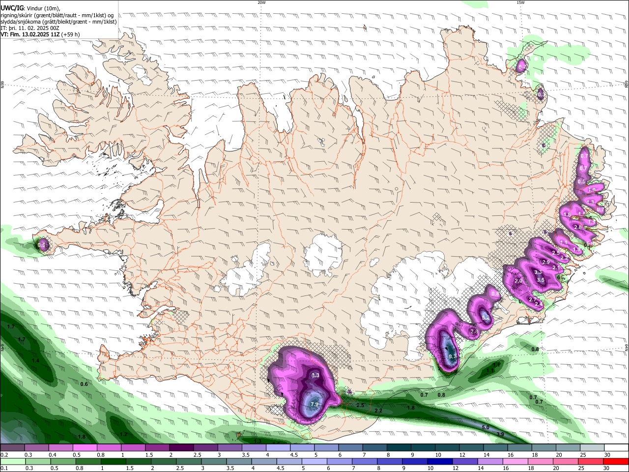Screen dimensions: 629x472
Task: Click the 0.6 rain value in the southwest sea
Action: [x=84, y=384]
